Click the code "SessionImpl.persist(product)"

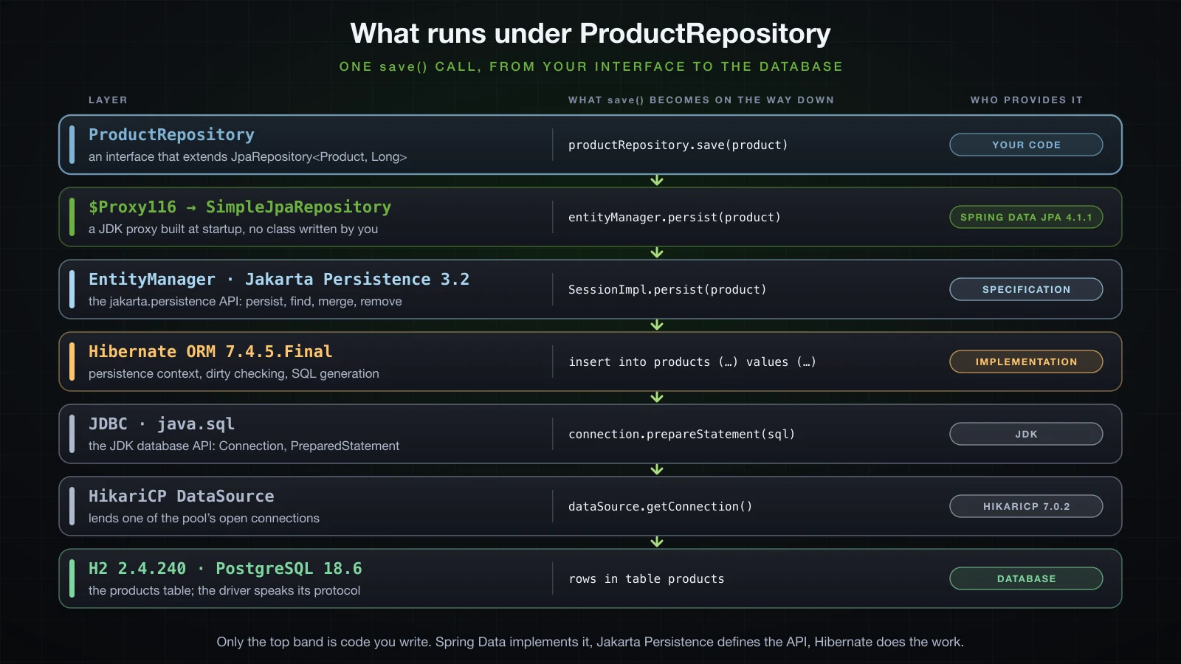pyautogui.click(x=667, y=289)
